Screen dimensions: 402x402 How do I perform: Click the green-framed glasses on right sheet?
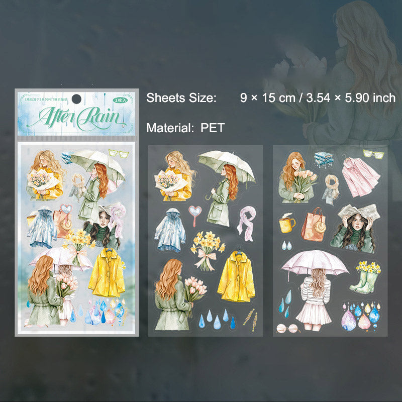(x=373, y=154)
